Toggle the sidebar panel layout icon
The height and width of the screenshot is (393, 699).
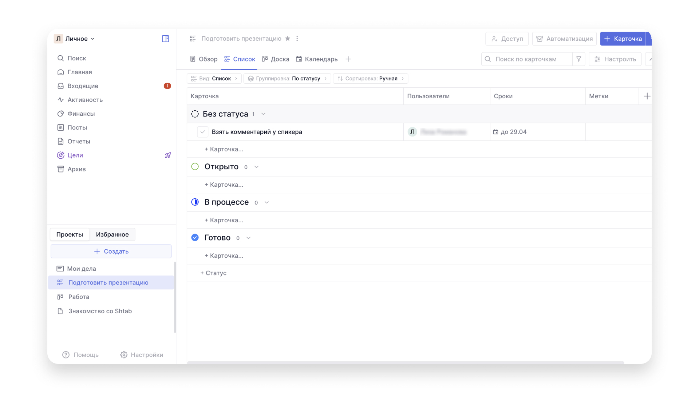coord(165,39)
